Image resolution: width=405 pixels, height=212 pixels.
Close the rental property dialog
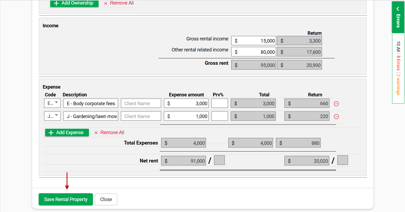point(106,199)
